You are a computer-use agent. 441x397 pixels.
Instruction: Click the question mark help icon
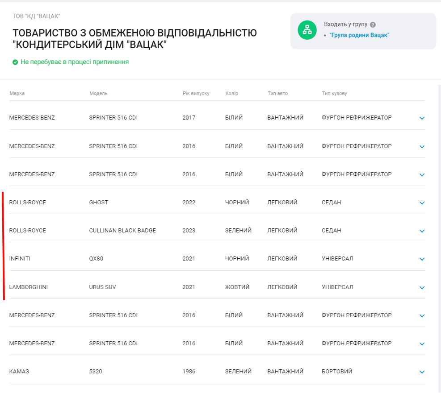373,25
